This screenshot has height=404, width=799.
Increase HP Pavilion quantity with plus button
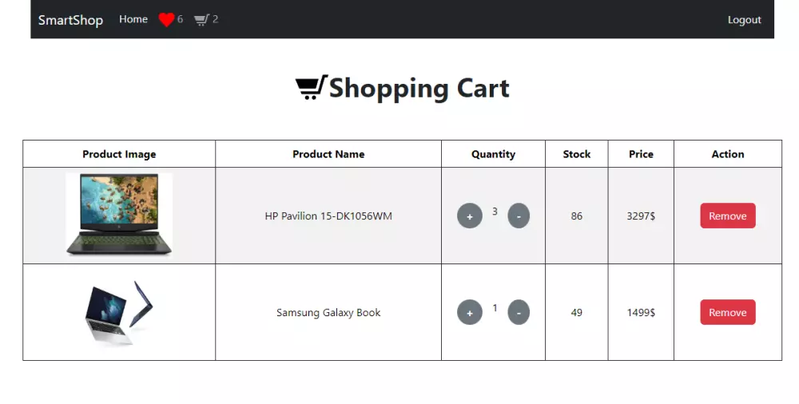coord(470,216)
